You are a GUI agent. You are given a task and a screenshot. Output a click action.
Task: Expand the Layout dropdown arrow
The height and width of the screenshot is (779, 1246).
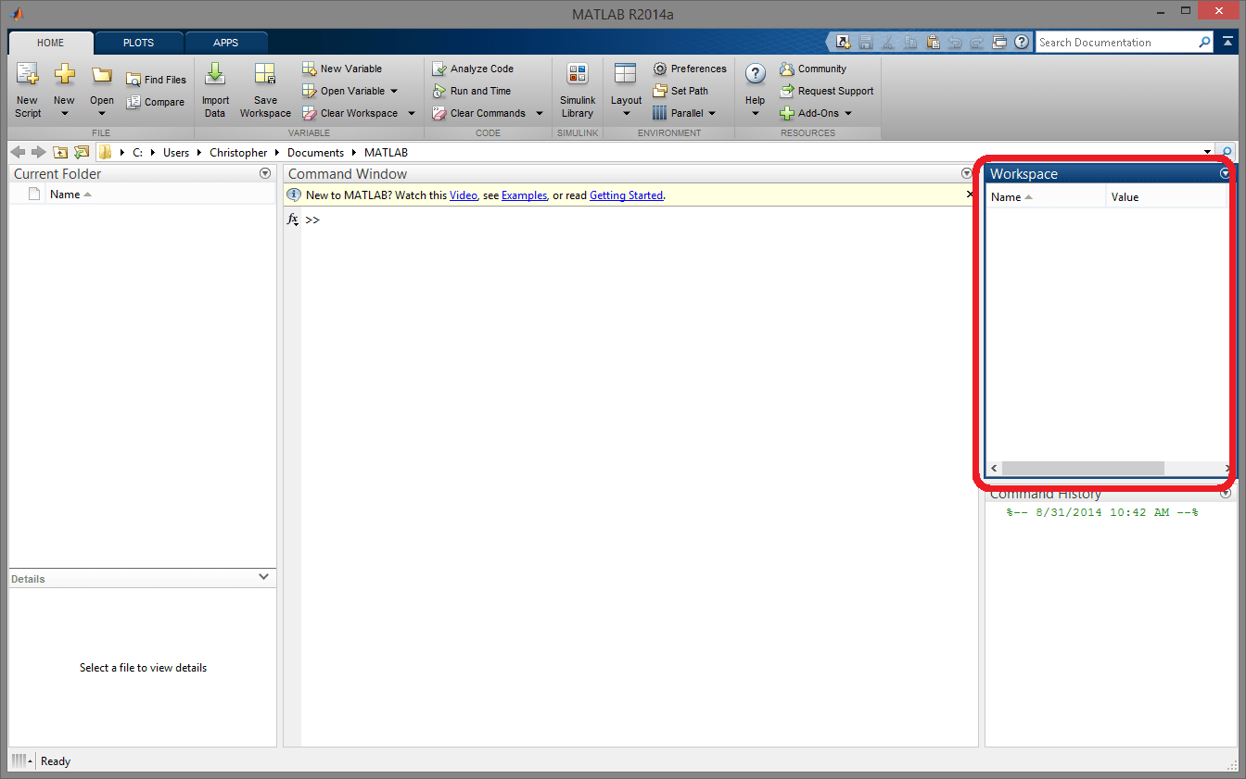pyautogui.click(x=626, y=114)
